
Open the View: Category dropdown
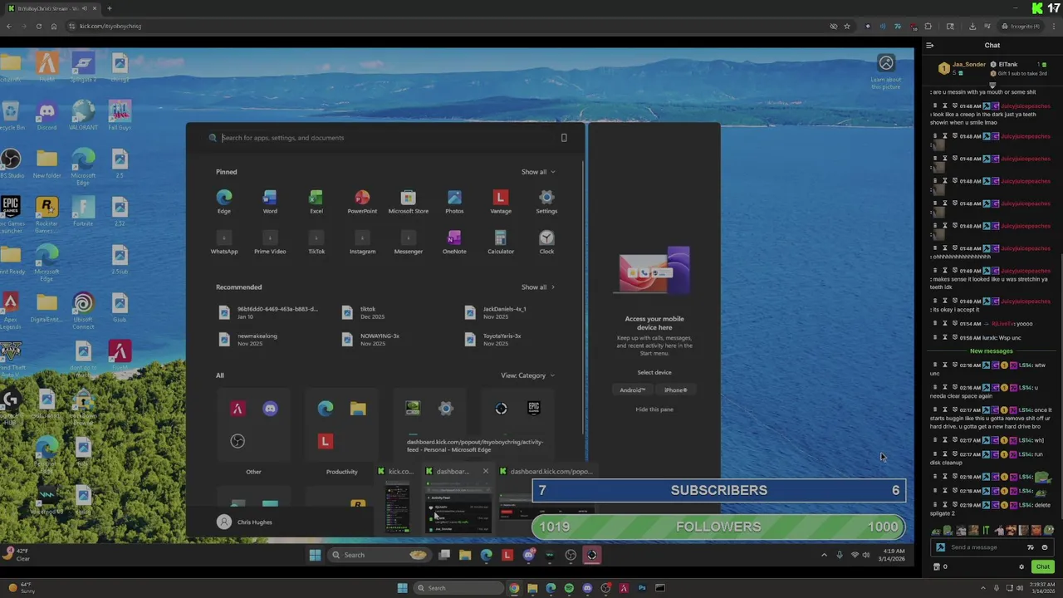click(527, 375)
